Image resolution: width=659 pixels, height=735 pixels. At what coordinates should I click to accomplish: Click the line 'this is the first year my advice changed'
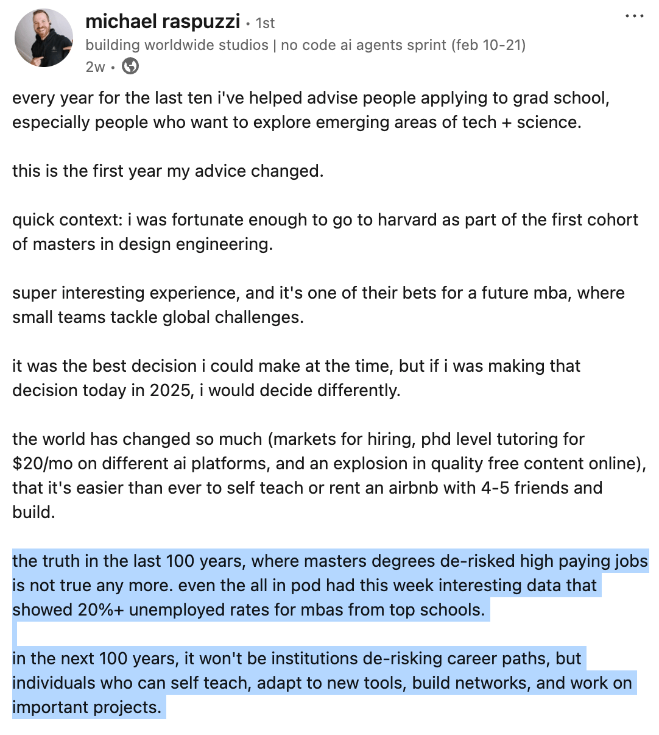[x=167, y=171]
